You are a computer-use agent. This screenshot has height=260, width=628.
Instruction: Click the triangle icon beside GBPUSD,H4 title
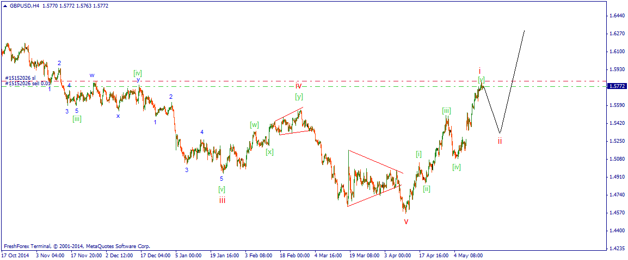tap(5, 5)
